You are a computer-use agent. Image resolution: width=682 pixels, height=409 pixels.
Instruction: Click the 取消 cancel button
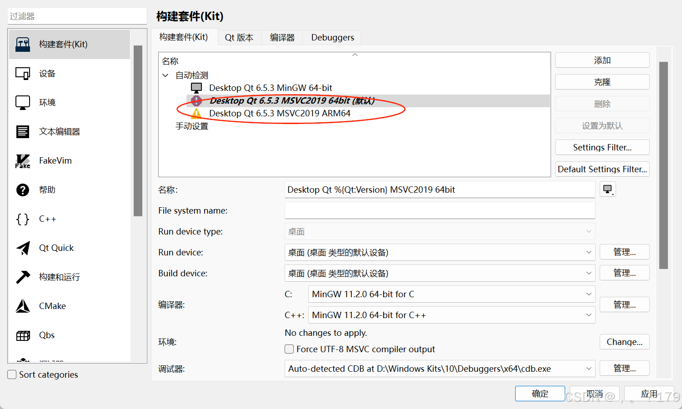(594, 394)
